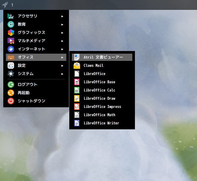
Task: Click the LibreOffice Impress presentation icon
Action: tap(77, 107)
